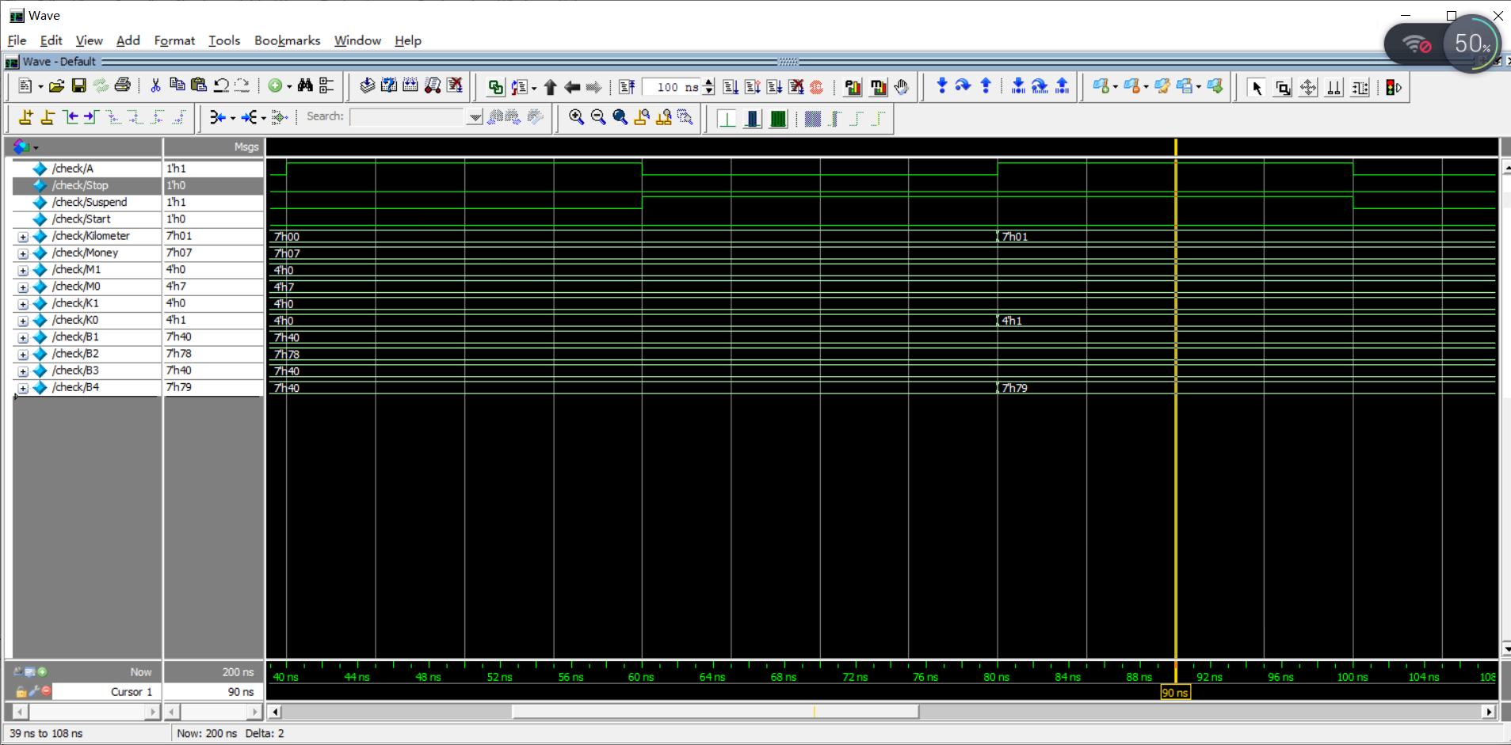Open the signal pane header dropdown

pyautogui.click(x=36, y=147)
